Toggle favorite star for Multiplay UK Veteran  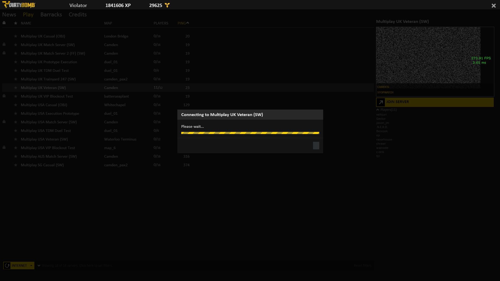(x=16, y=88)
